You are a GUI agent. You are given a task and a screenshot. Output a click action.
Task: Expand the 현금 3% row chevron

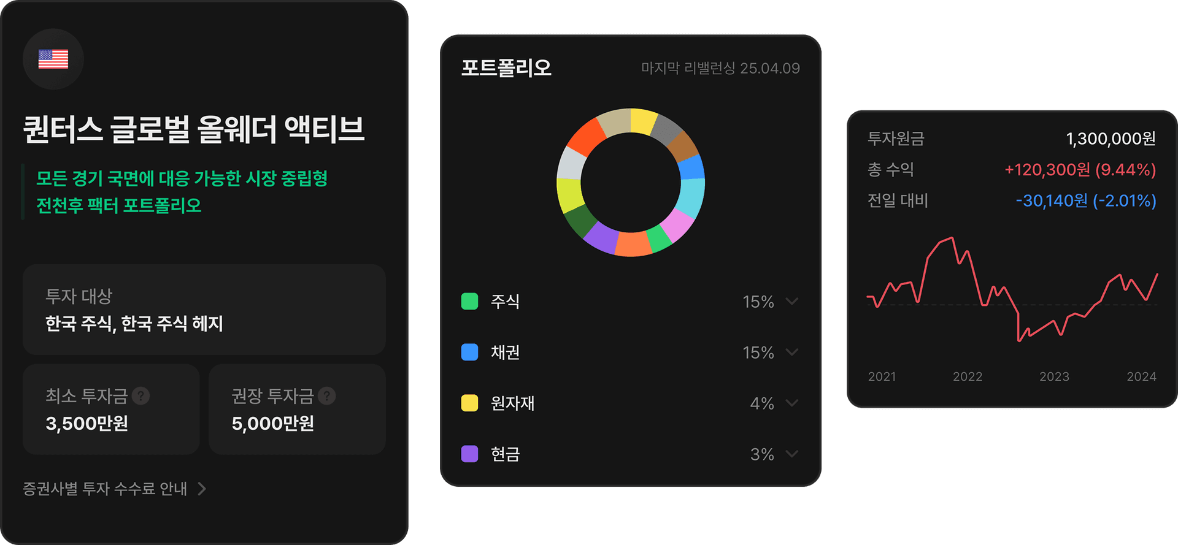(792, 454)
